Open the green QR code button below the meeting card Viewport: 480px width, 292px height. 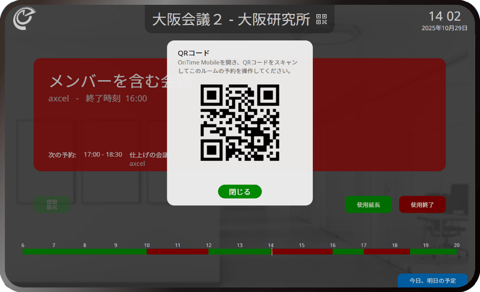coord(52,205)
